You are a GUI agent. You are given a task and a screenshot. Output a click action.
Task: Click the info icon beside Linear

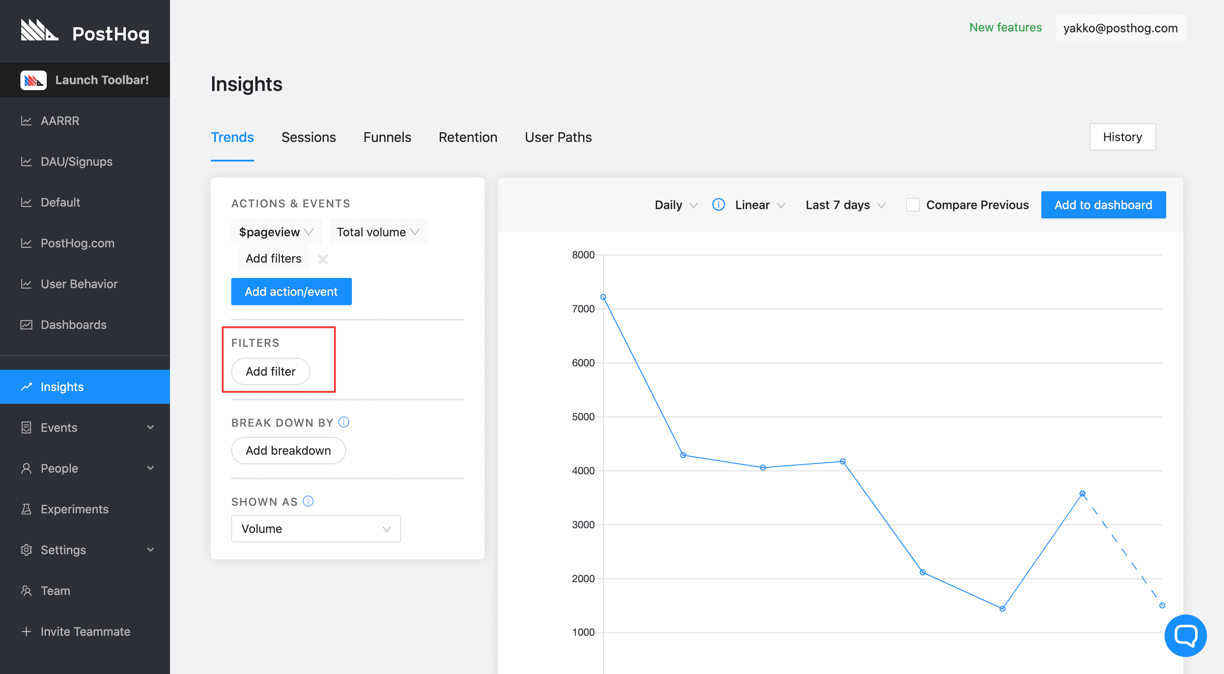click(718, 205)
